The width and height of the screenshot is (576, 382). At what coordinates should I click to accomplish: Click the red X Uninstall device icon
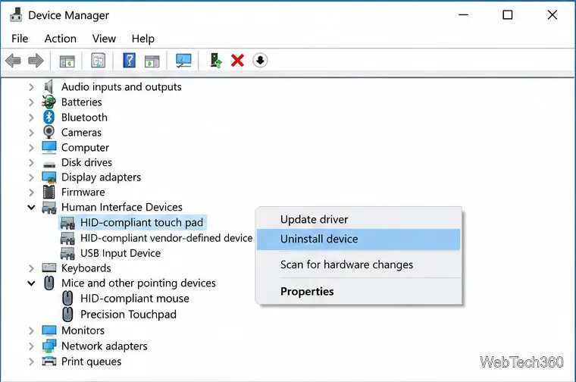point(238,61)
